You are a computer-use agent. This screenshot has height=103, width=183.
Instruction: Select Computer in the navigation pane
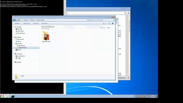coord(19,54)
